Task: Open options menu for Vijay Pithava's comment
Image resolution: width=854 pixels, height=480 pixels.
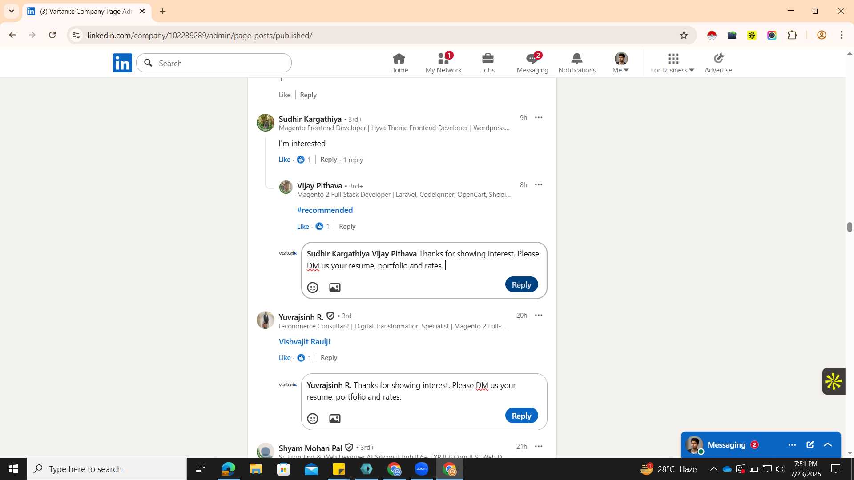Action: [x=539, y=184]
